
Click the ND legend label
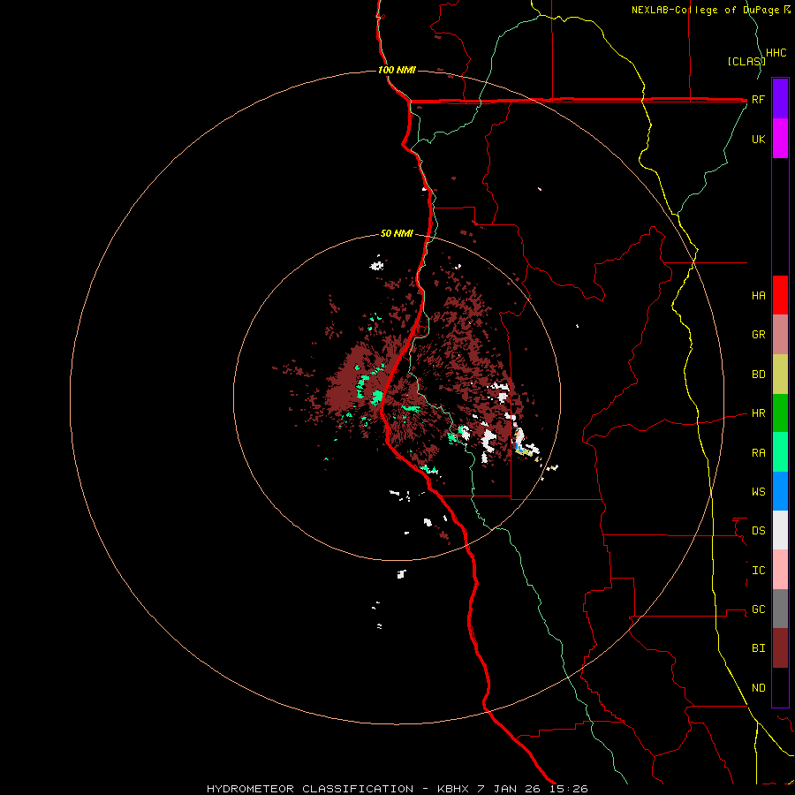click(758, 688)
